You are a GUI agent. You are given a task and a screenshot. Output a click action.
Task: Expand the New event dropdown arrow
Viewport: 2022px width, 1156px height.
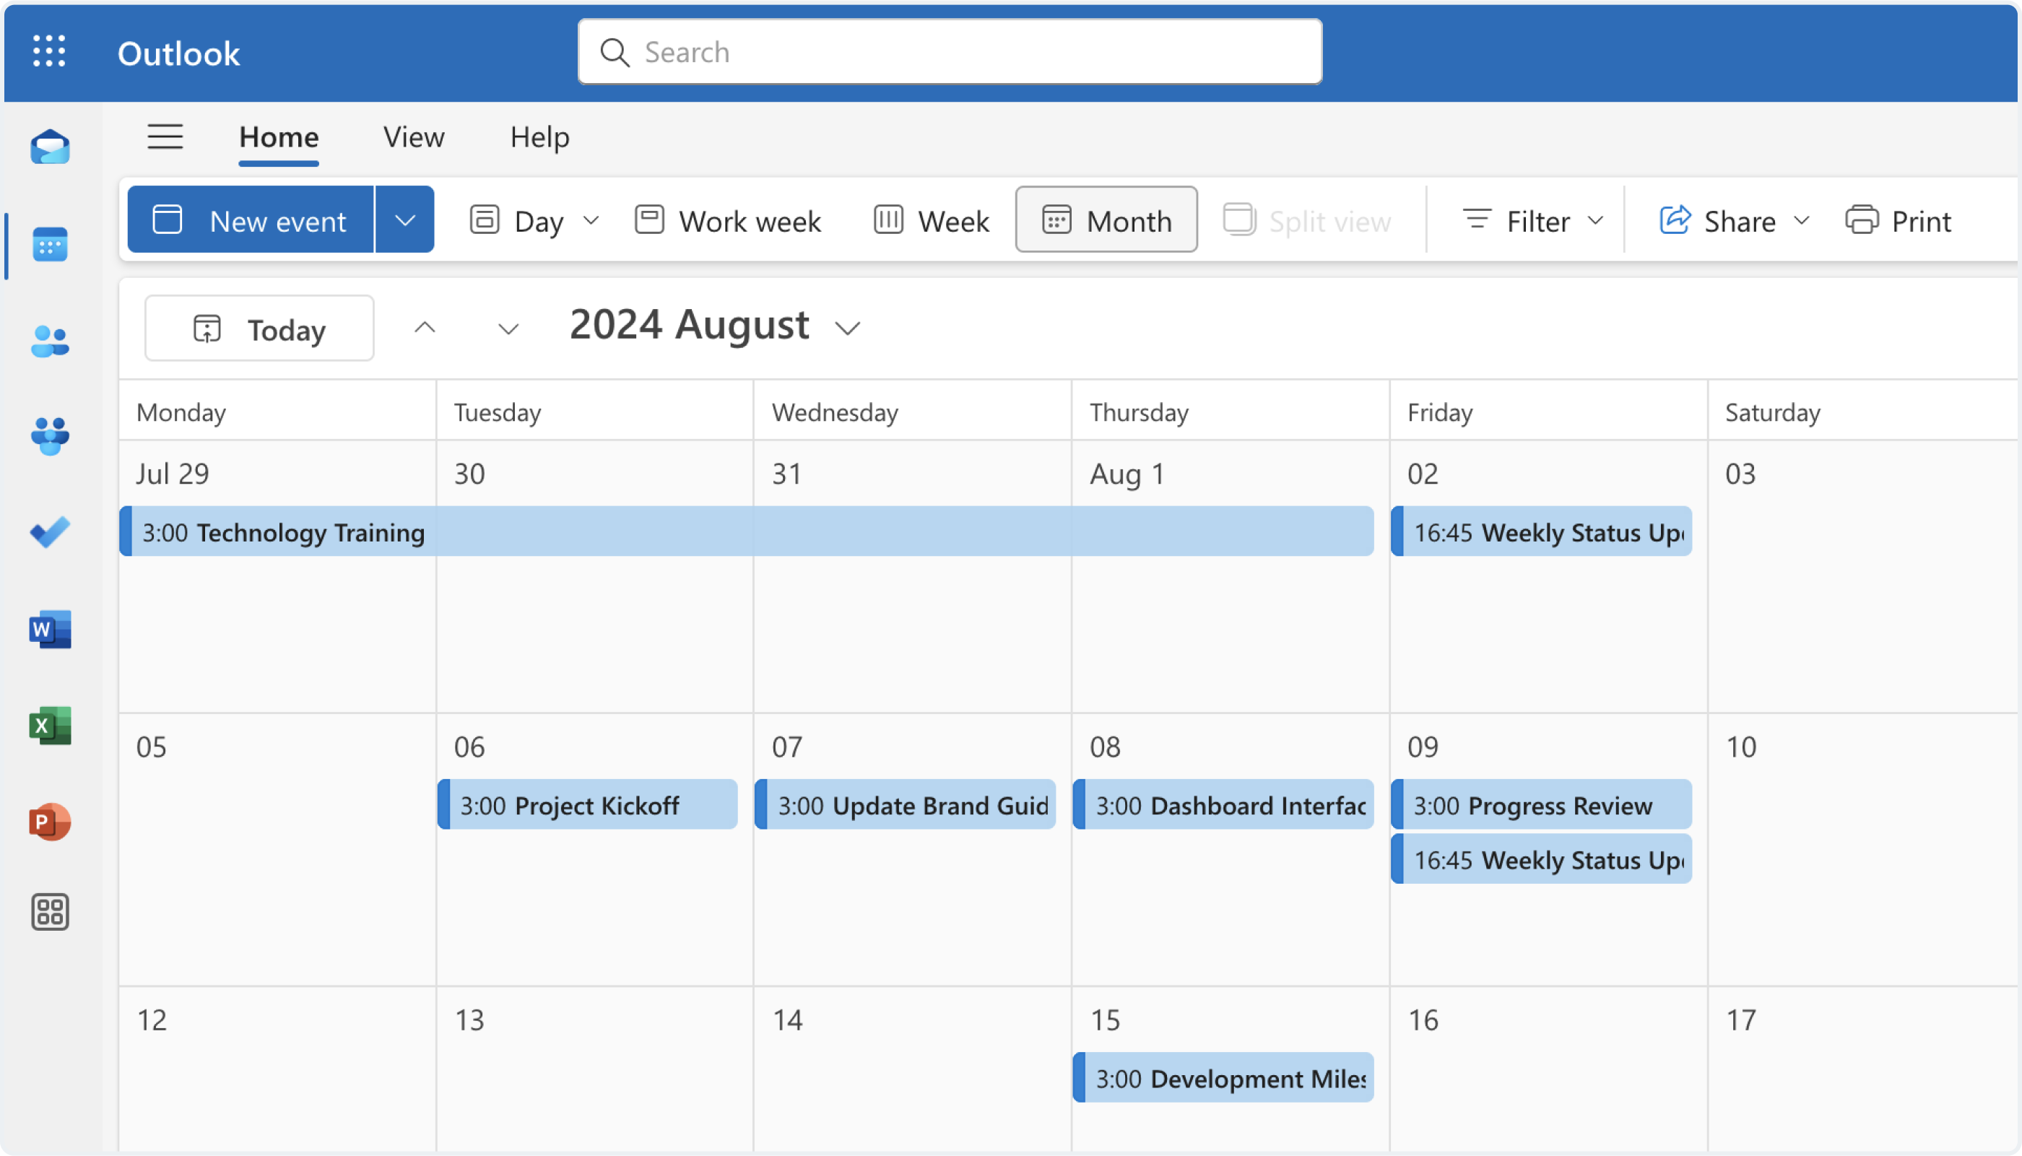pyautogui.click(x=405, y=220)
